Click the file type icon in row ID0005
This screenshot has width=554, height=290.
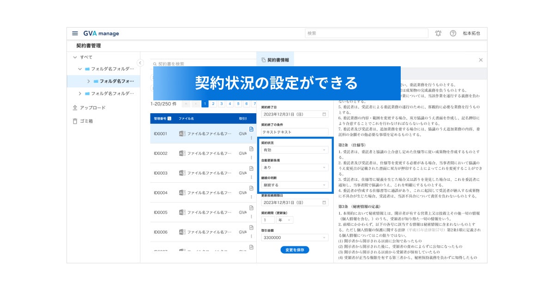182,213
